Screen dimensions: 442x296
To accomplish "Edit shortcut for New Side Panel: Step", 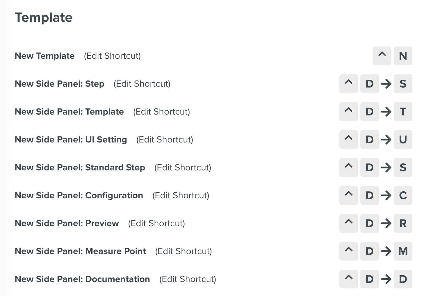I will click(142, 84).
